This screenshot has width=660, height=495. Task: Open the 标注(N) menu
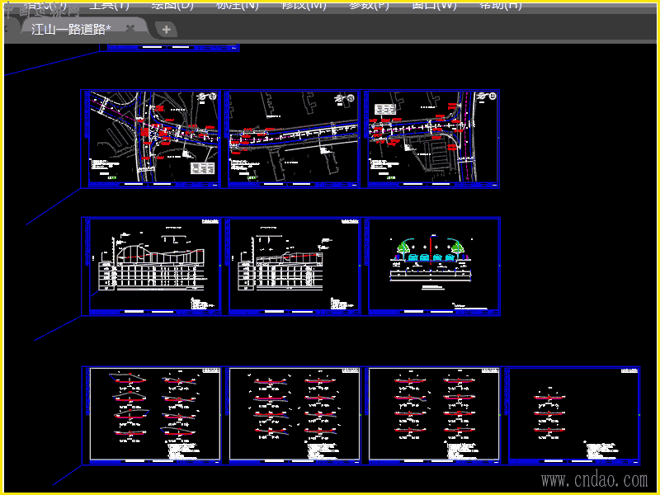click(238, 6)
